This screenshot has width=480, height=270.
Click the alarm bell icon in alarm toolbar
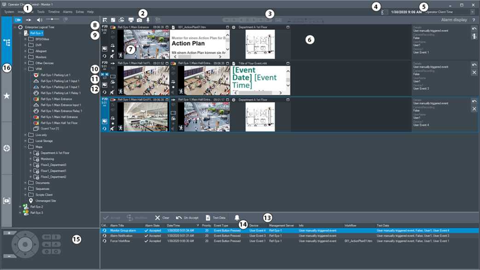click(x=237, y=217)
